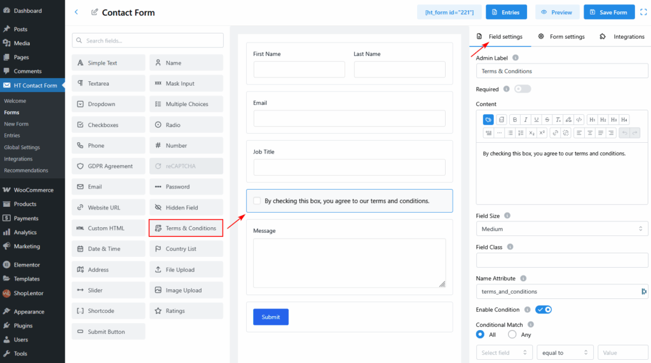The image size is (651, 363).
Task: Click the insert link icon in editor
Action: (555, 133)
